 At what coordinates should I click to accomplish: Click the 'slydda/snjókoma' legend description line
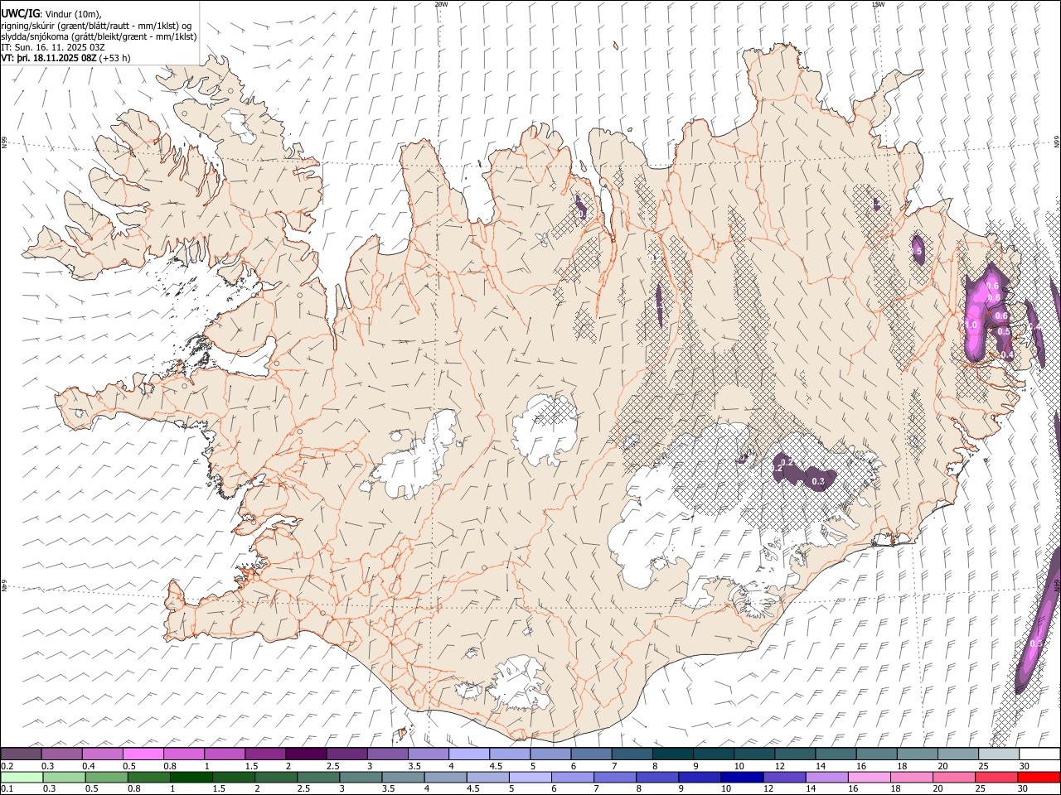pyautogui.click(x=99, y=36)
